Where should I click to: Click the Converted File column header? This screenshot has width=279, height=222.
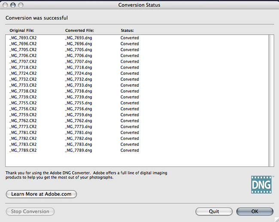(79, 31)
